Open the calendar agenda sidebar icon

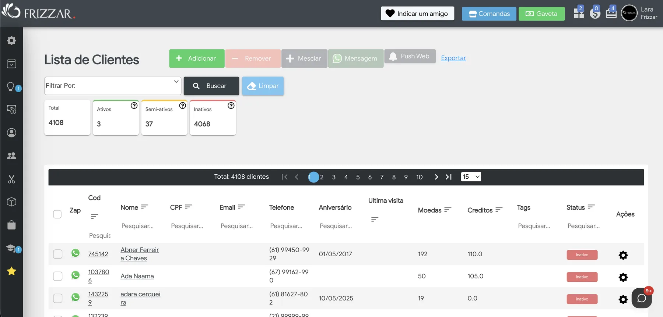tap(11, 64)
